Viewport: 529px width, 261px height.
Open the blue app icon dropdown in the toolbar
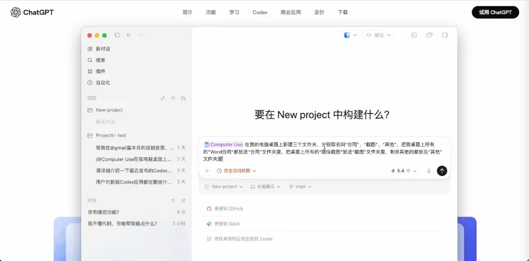coord(350,35)
